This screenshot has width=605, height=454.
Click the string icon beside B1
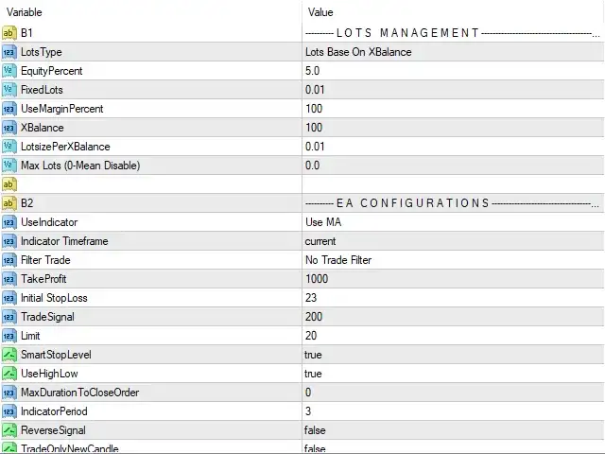pos(9,33)
